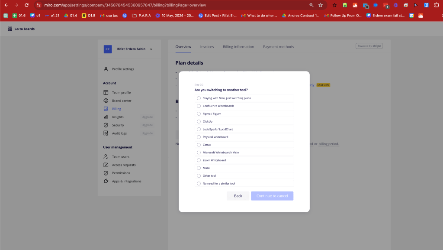Screen dimensions: 443x250
Task: Click the SAVE 20% badge
Action: (x=323, y=85)
